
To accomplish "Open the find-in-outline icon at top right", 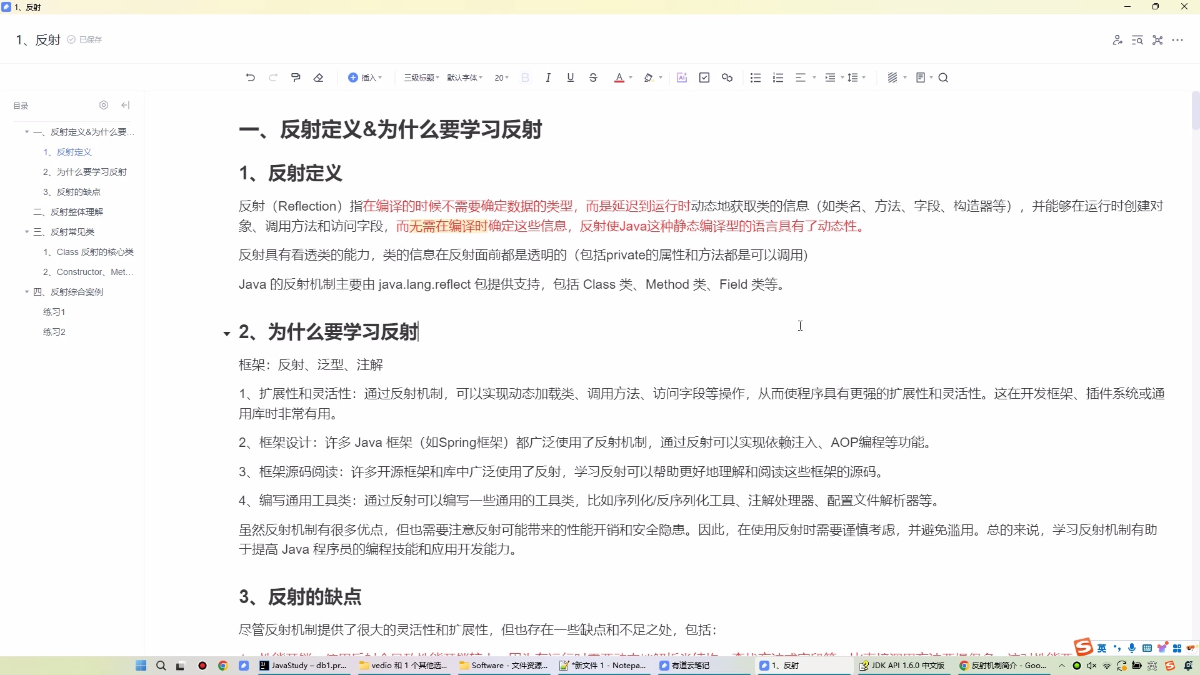I will [1137, 40].
